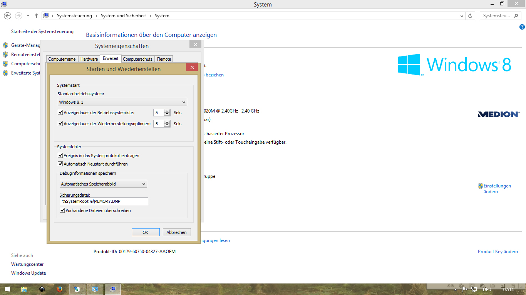Open the Wartungscenter link
526x295 pixels.
pos(27,264)
